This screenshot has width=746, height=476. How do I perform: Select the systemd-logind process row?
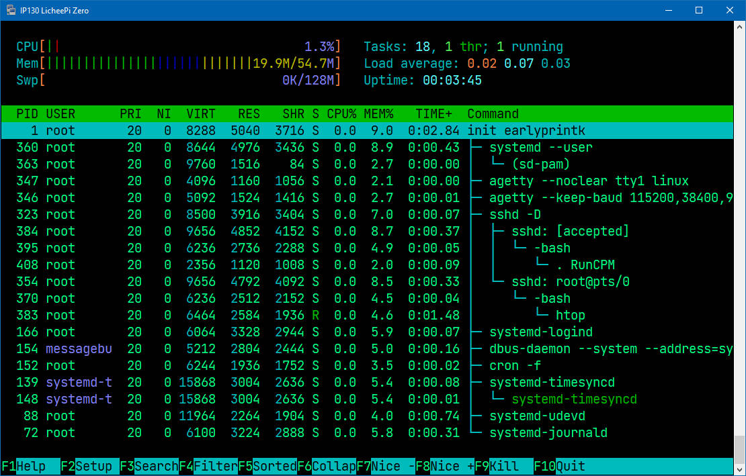coord(367,332)
